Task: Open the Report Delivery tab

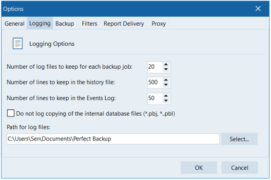Action: point(124,23)
